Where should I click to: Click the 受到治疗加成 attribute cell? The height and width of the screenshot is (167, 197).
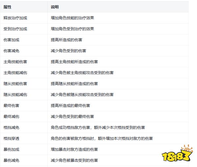click(x=15, y=29)
